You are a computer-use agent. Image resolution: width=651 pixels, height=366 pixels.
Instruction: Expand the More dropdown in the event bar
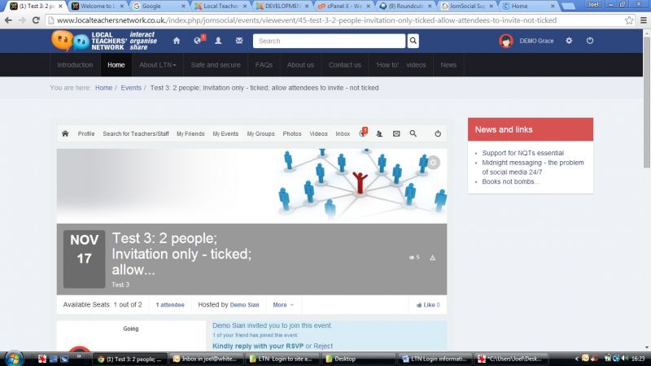coord(283,305)
